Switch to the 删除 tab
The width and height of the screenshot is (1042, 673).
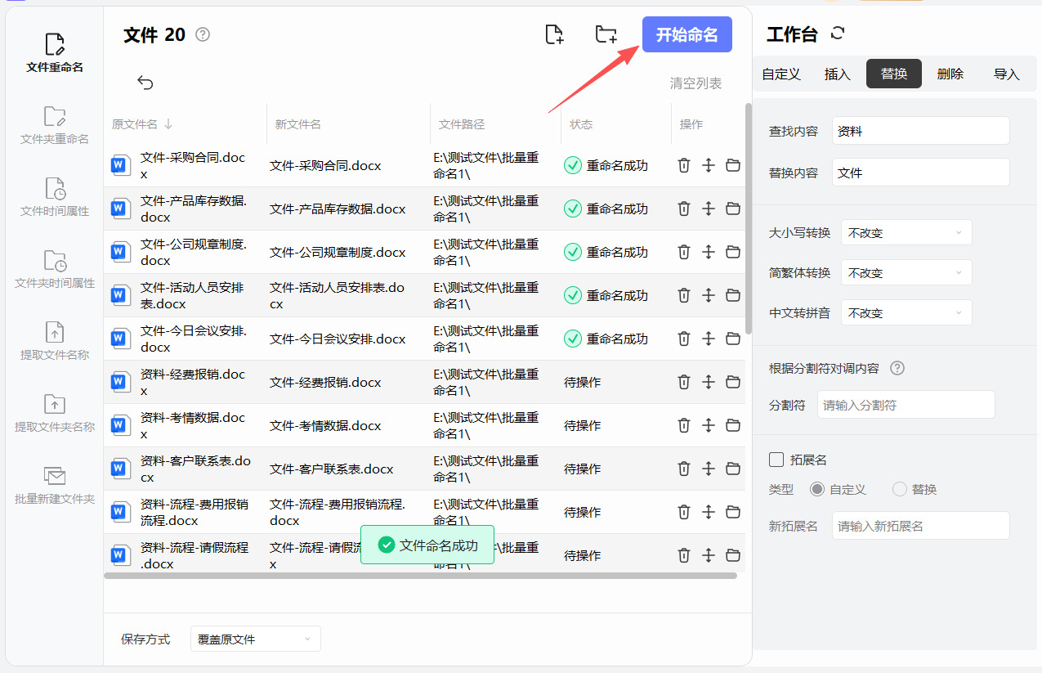pyautogui.click(x=950, y=74)
